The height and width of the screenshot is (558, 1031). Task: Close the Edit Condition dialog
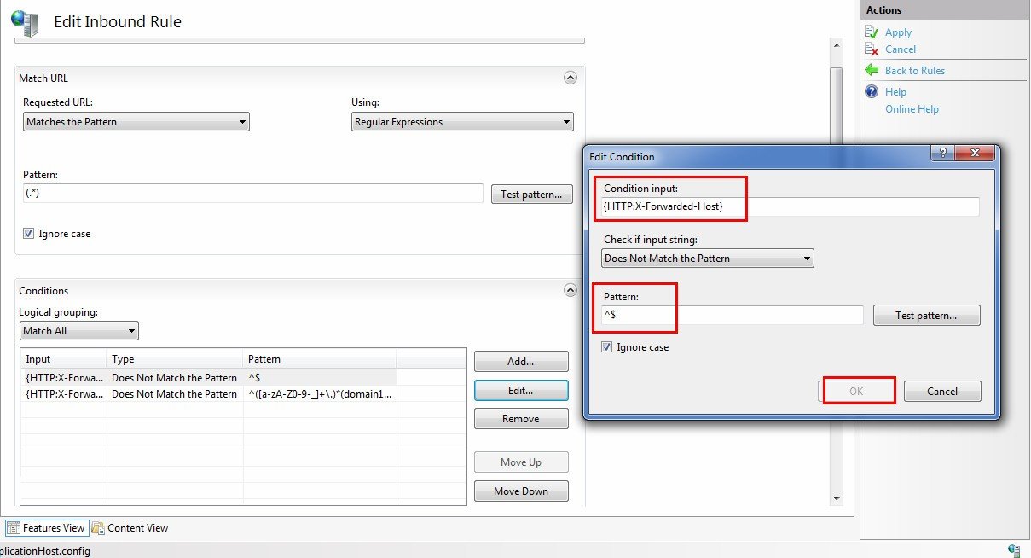(975, 154)
